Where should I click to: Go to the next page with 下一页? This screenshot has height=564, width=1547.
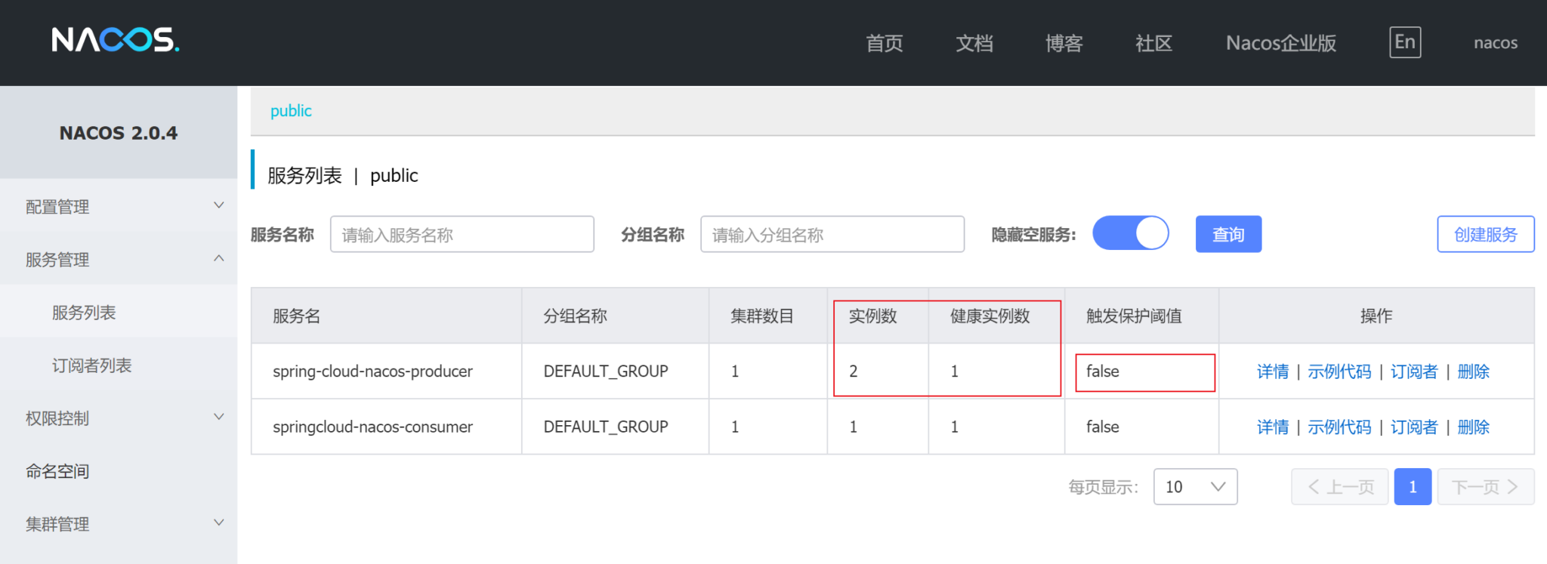click(1486, 487)
